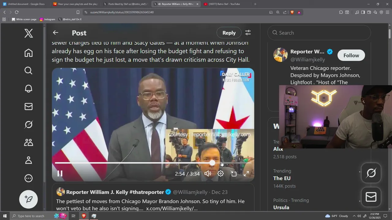Toggle the browser sidebar panel
The height and width of the screenshot is (220, 392).
(x=363, y=12)
